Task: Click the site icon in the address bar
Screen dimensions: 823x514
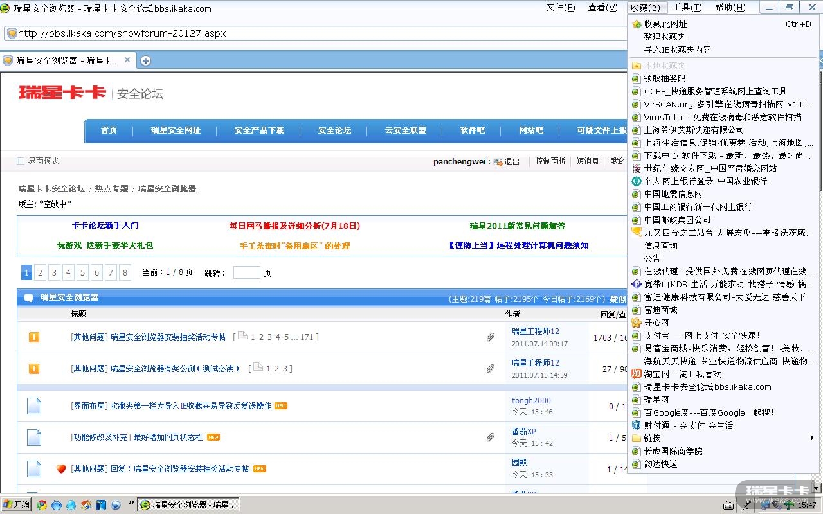Action: (x=11, y=33)
